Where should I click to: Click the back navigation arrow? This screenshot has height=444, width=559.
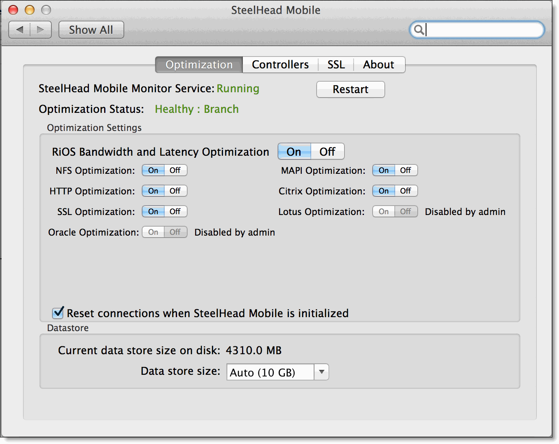click(19, 29)
